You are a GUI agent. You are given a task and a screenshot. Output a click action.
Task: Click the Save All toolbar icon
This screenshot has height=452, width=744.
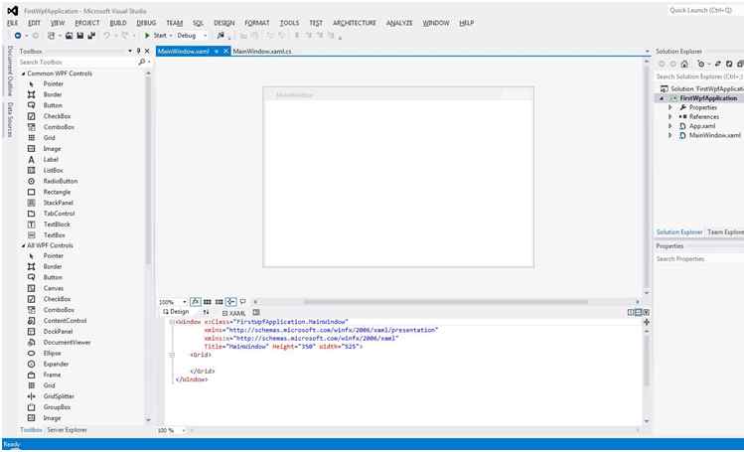click(x=91, y=36)
